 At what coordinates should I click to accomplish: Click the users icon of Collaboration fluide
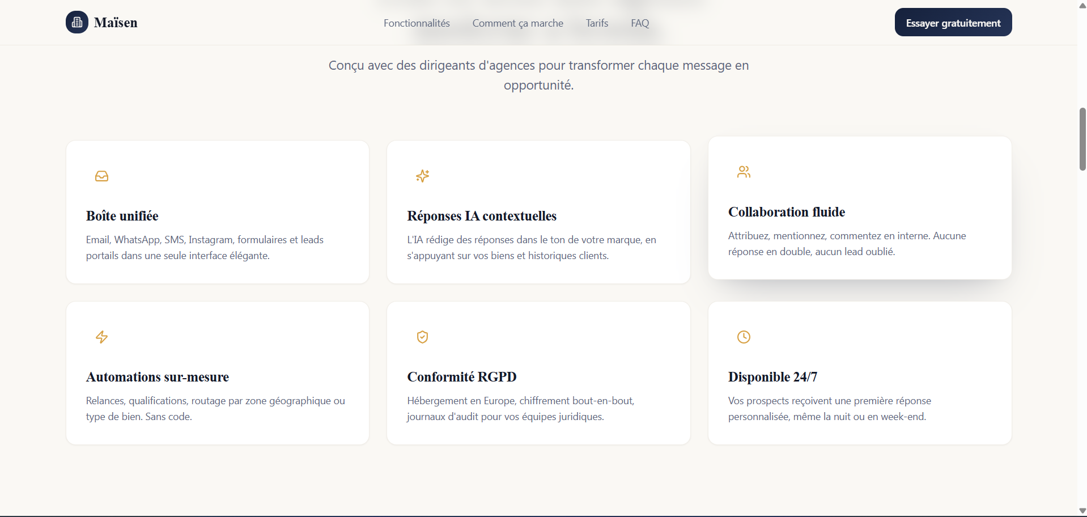744,172
